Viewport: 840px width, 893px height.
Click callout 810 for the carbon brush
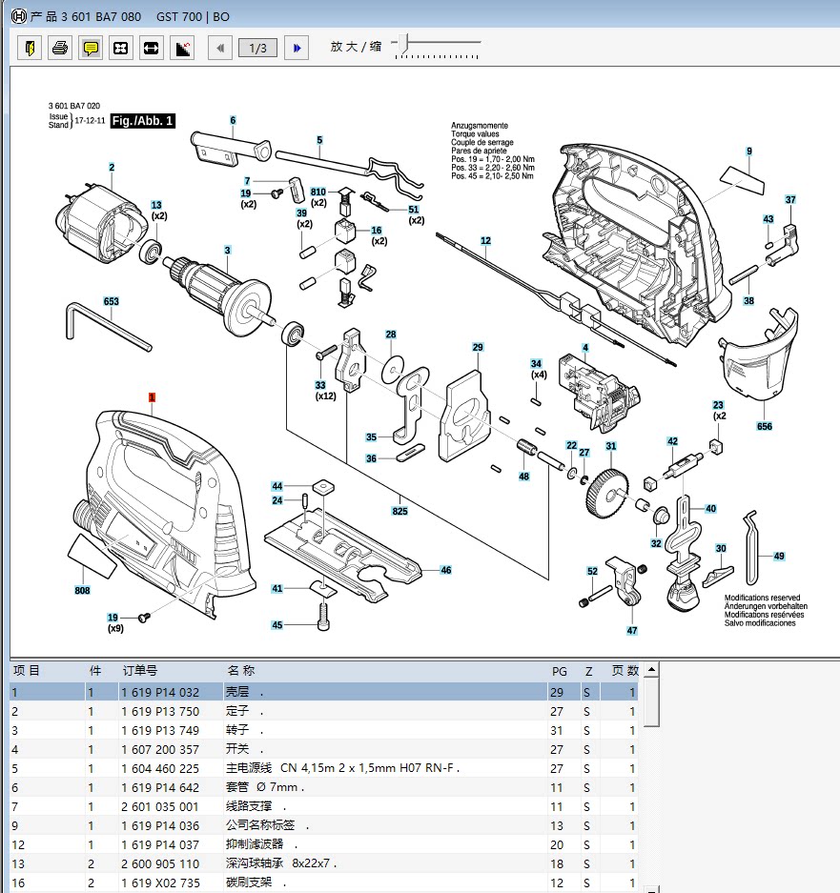(x=318, y=193)
